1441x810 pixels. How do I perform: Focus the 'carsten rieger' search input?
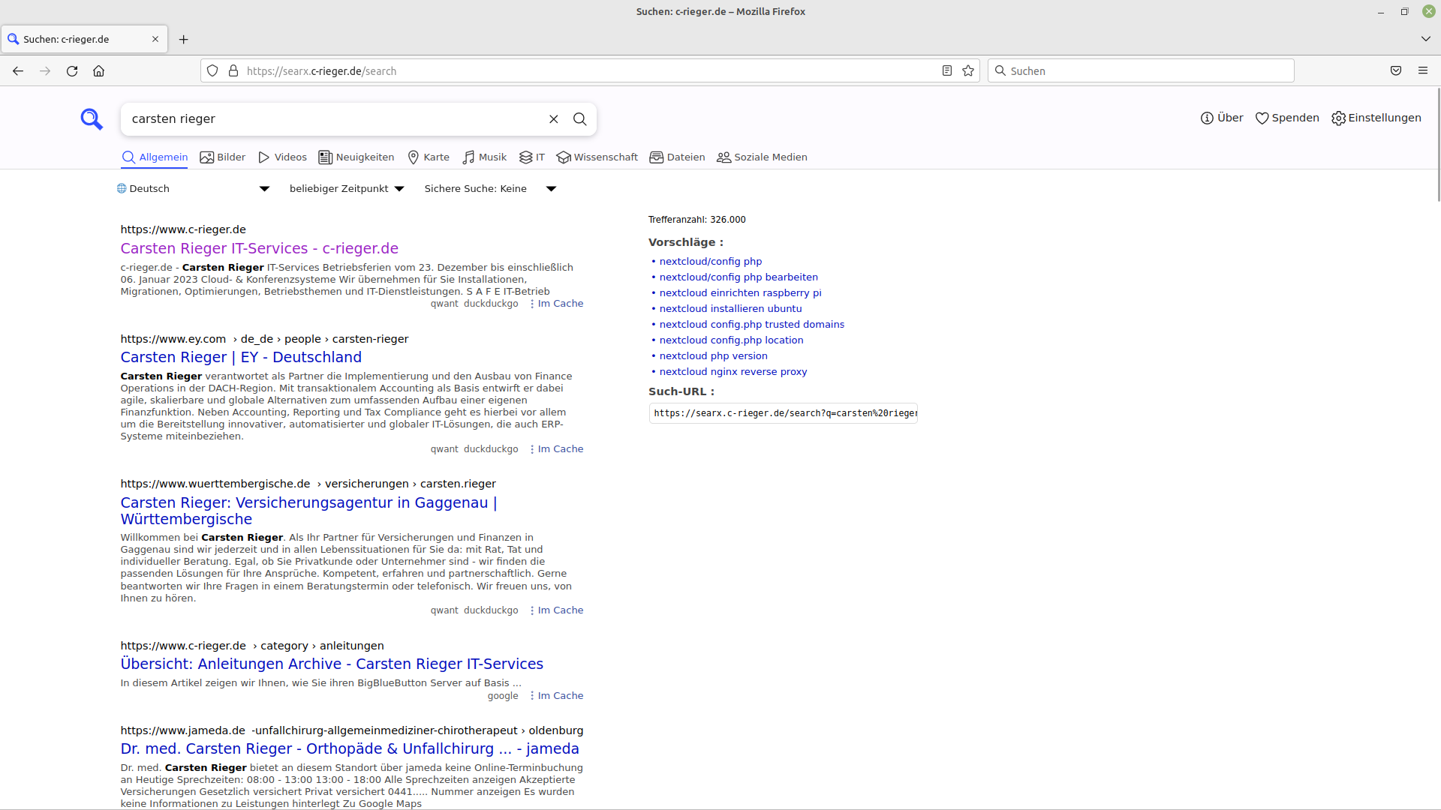click(335, 119)
